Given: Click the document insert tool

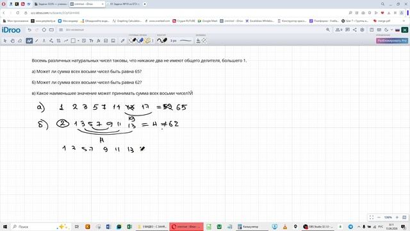Looking at the screenshot, I should (106, 40).
